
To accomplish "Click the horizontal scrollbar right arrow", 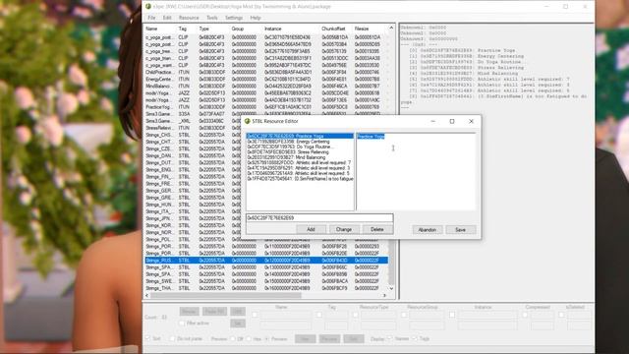I will [x=384, y=295].
